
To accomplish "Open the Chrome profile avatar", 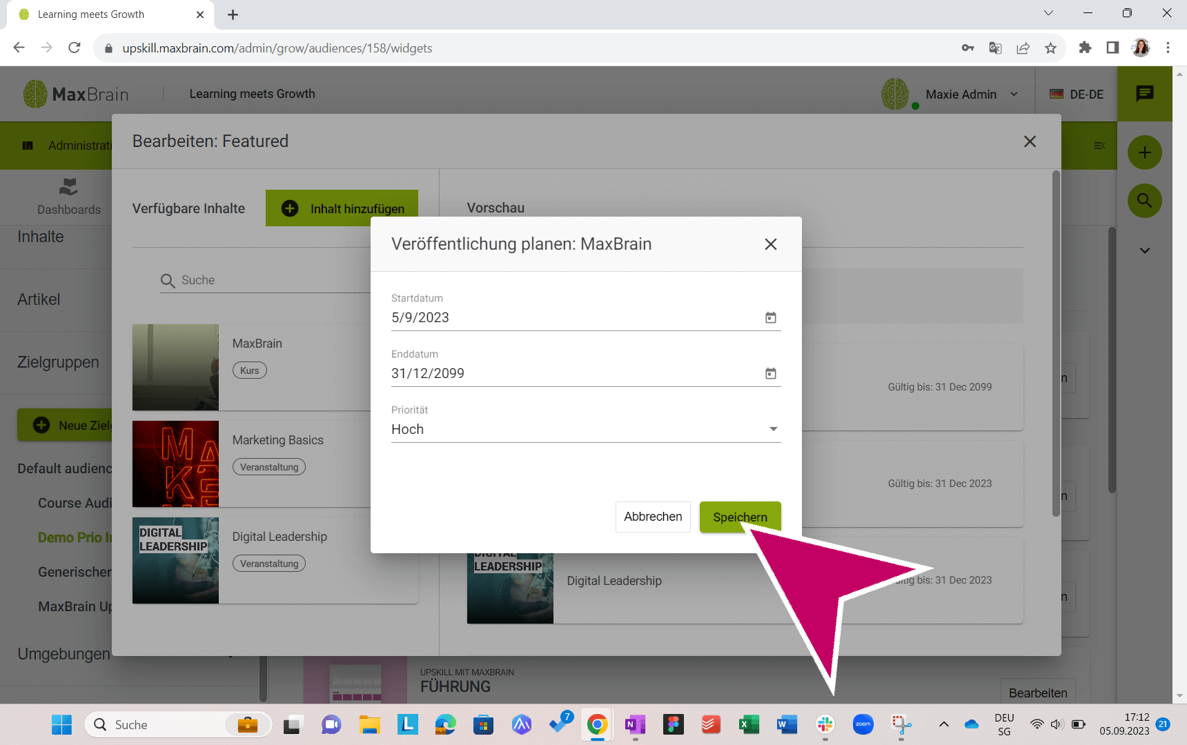I will [1141, 48].
